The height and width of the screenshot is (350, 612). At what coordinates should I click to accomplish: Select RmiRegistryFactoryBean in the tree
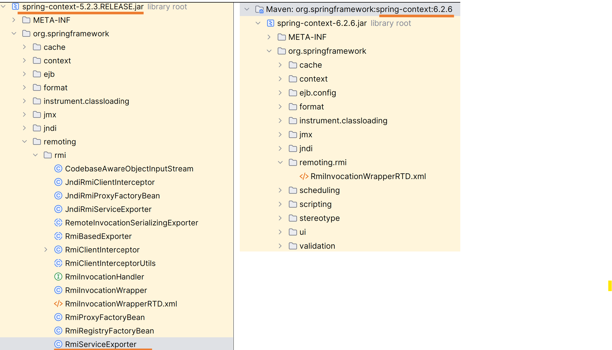point(109,331)
